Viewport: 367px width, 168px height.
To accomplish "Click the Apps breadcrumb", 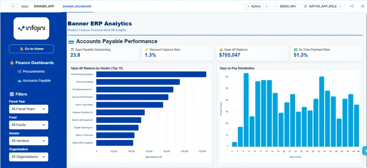I will coord(25,6).
